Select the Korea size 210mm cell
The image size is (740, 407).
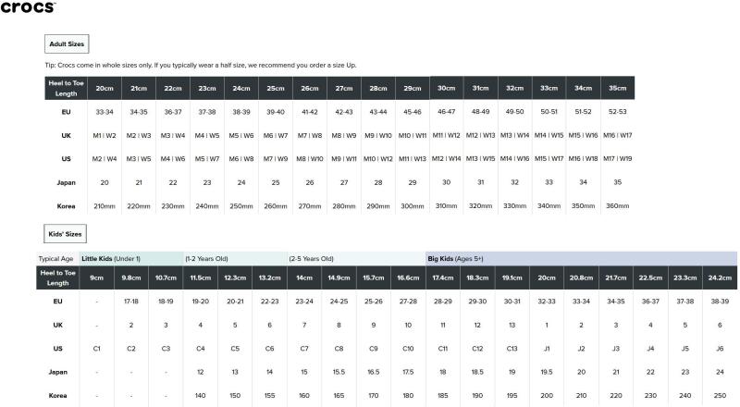pos(105,206)
